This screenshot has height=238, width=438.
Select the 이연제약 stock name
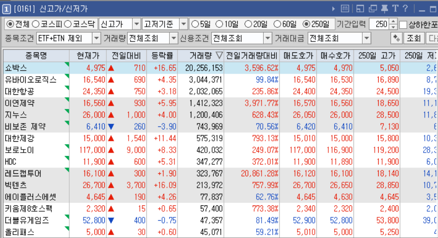pos(20,103)
